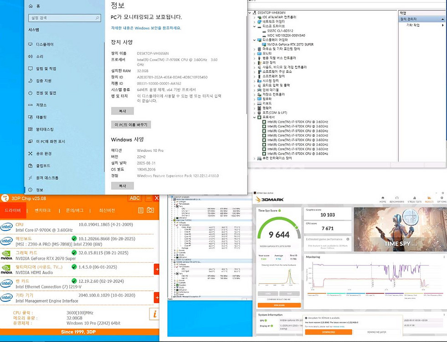
Task: Click the 3DP Chip list document icon
Action: [x=140, y=210]
